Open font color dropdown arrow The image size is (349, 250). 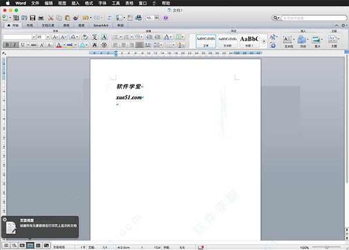pos(65,45)
